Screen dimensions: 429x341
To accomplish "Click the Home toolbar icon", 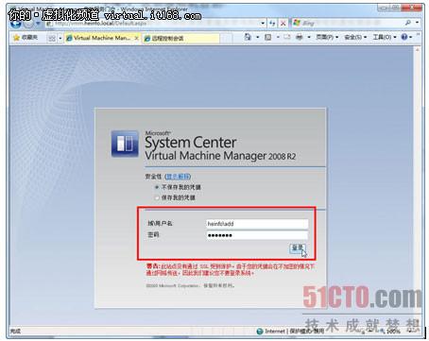I will [248, 37].
